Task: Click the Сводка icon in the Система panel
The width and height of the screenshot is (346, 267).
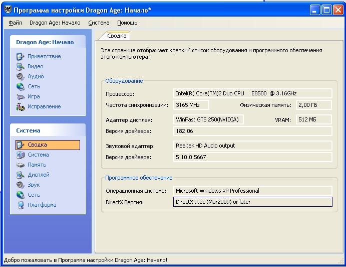Action: [21, 145]
